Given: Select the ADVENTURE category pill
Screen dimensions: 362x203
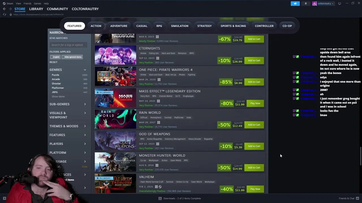Looking at the screenshot, I should 119,26.
